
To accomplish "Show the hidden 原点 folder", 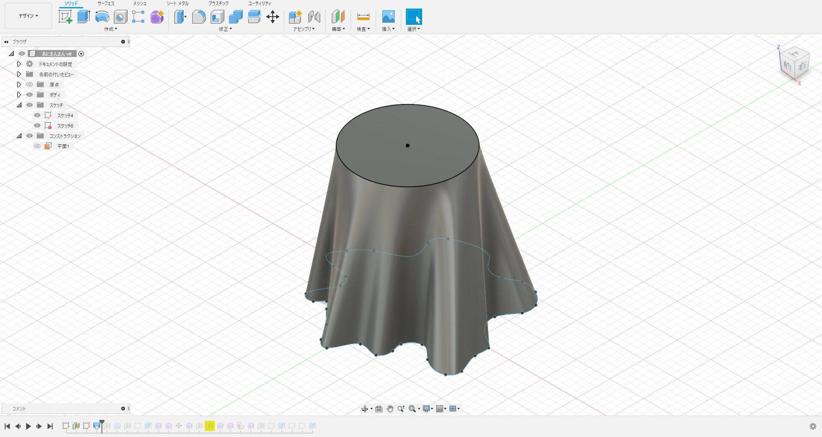I will click(x=30, y=84).
